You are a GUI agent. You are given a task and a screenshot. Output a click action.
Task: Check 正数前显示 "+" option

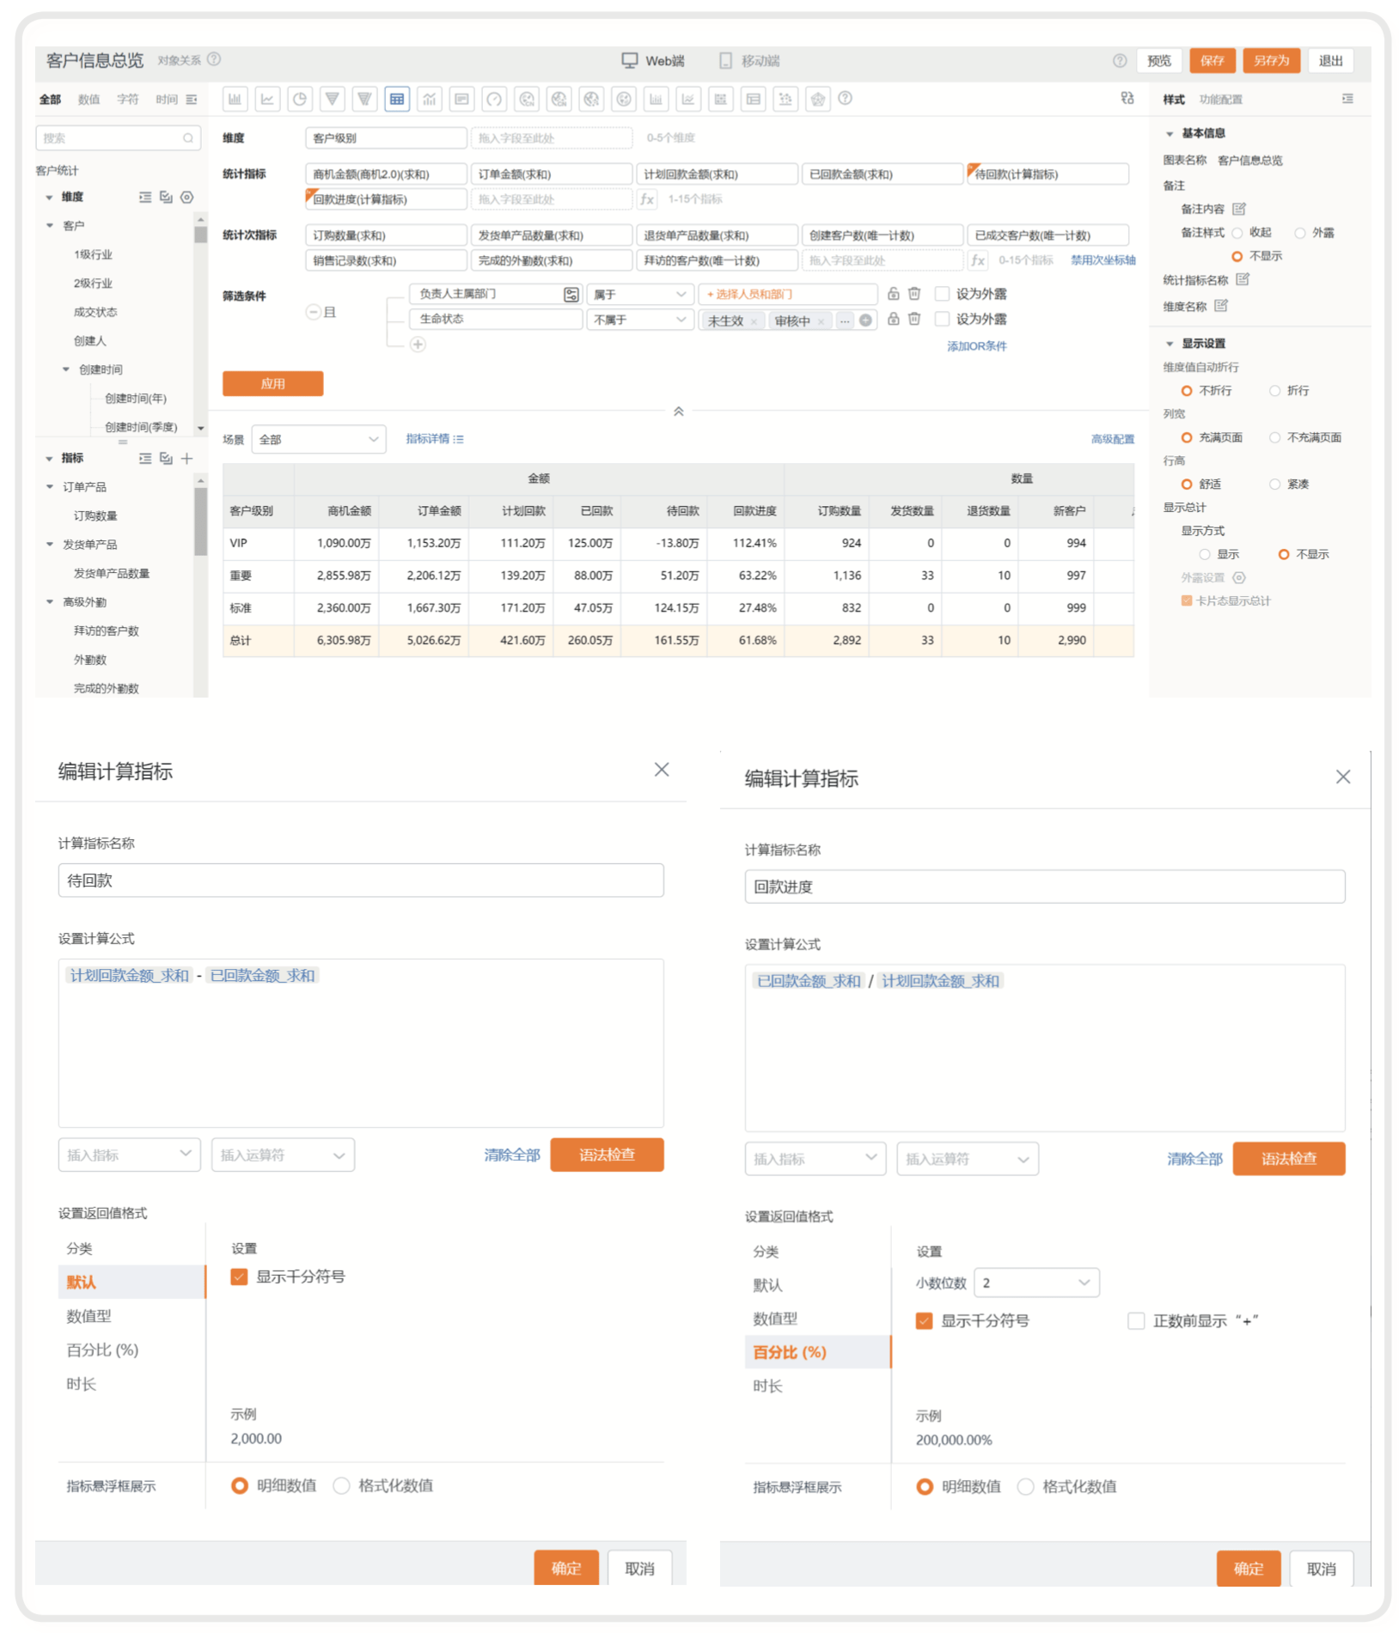pos(1136,1320)
